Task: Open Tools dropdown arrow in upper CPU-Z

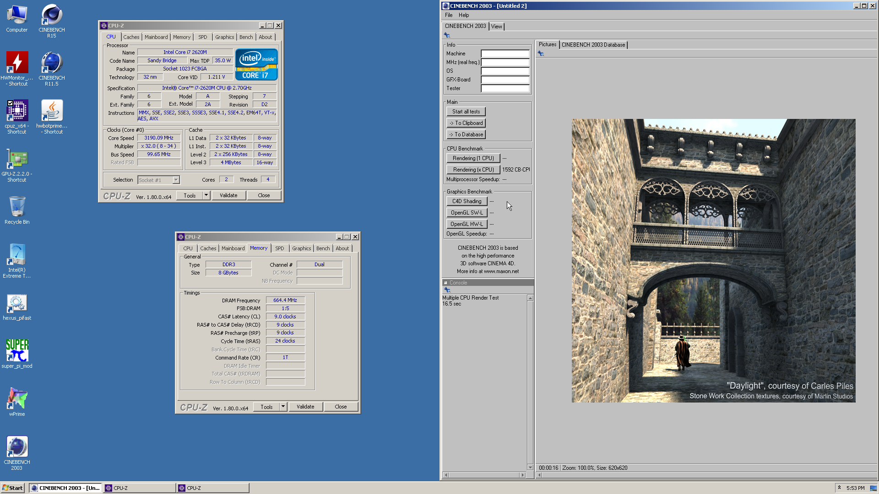Action: [206, 195]
